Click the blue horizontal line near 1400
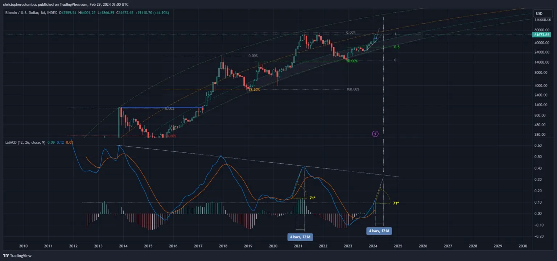The height and width of the screenshot is (261, 557). coord(162,107)
